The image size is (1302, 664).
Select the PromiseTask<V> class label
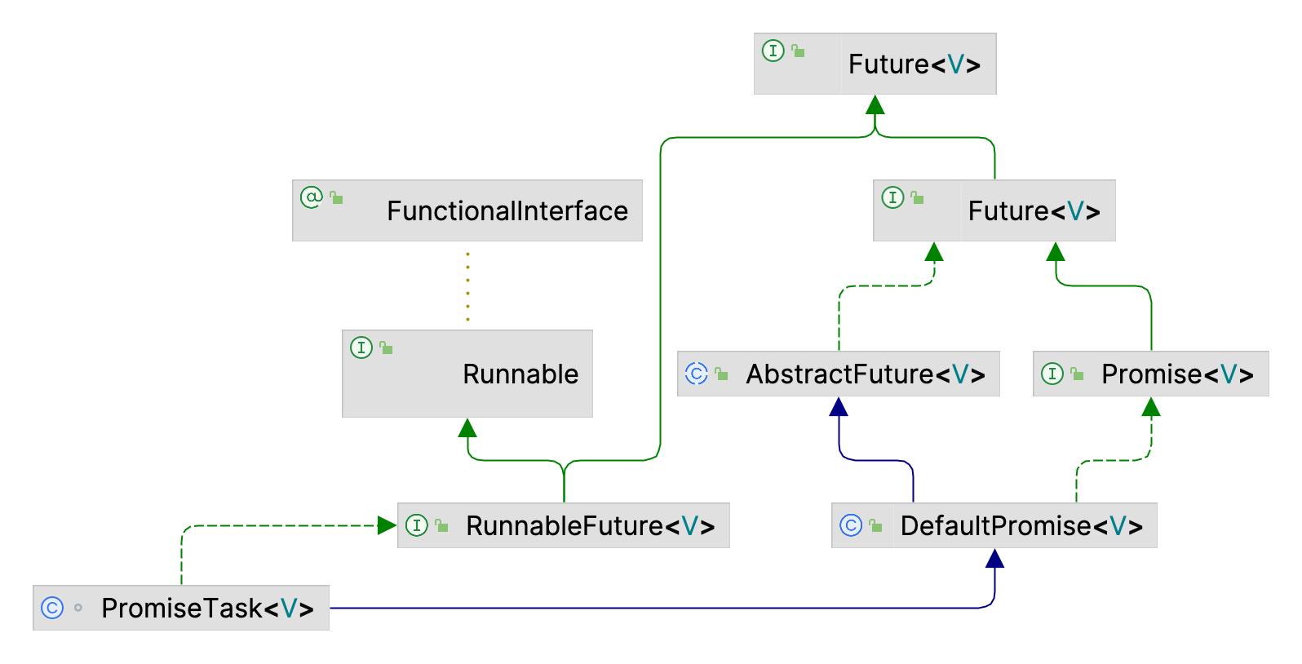pos(208,609)
